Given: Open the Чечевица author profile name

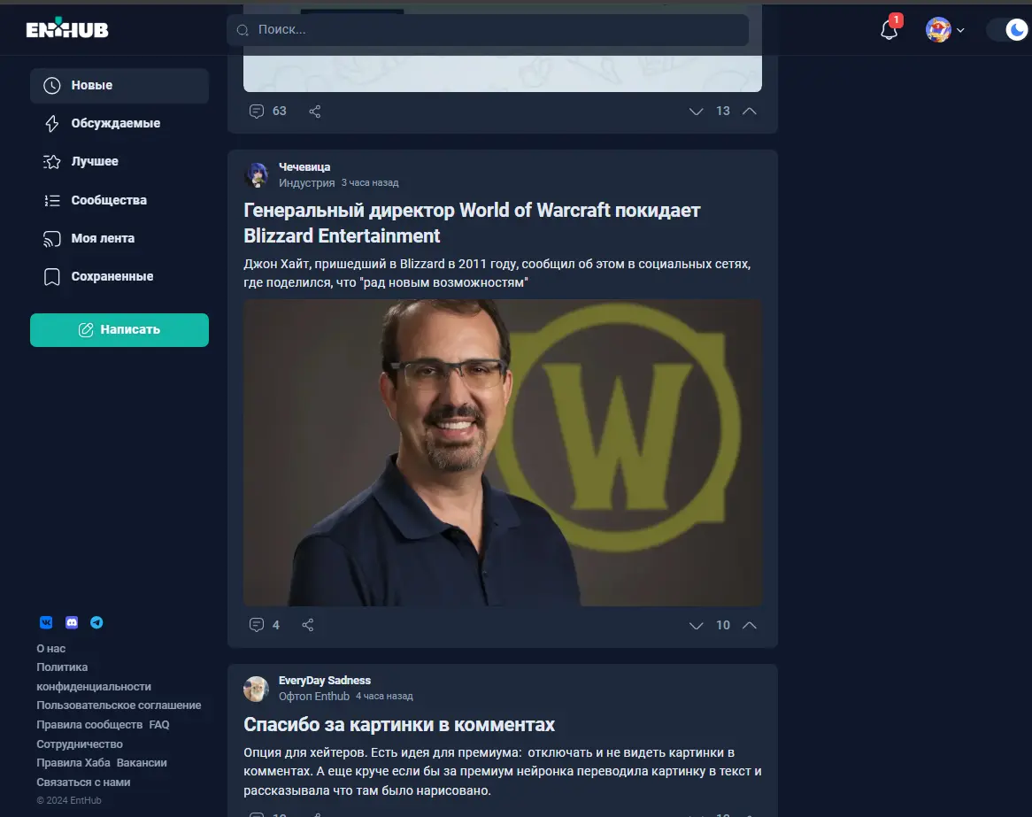Looking at the screenshot, I should 304,167.
